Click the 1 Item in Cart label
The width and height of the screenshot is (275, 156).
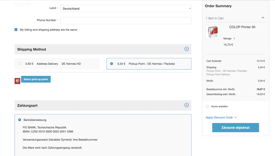coord(214,18)
